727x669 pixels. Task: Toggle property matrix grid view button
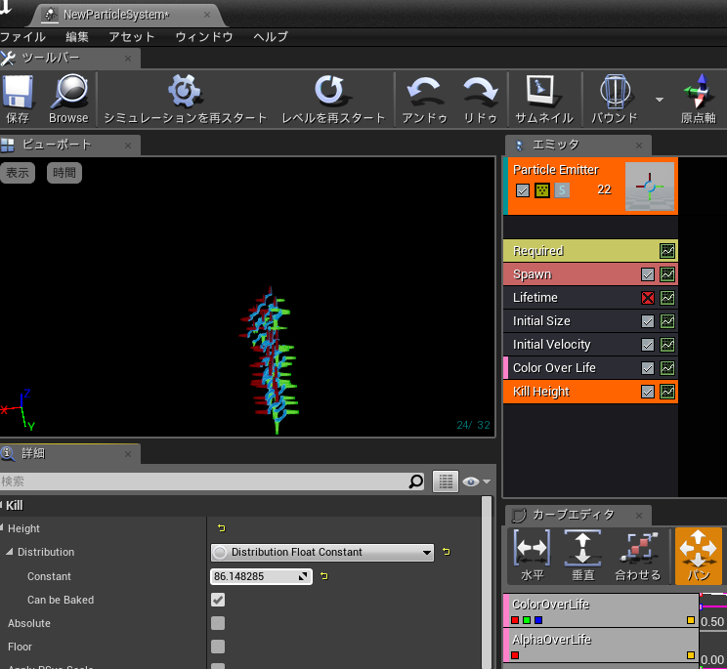(446, 481)
